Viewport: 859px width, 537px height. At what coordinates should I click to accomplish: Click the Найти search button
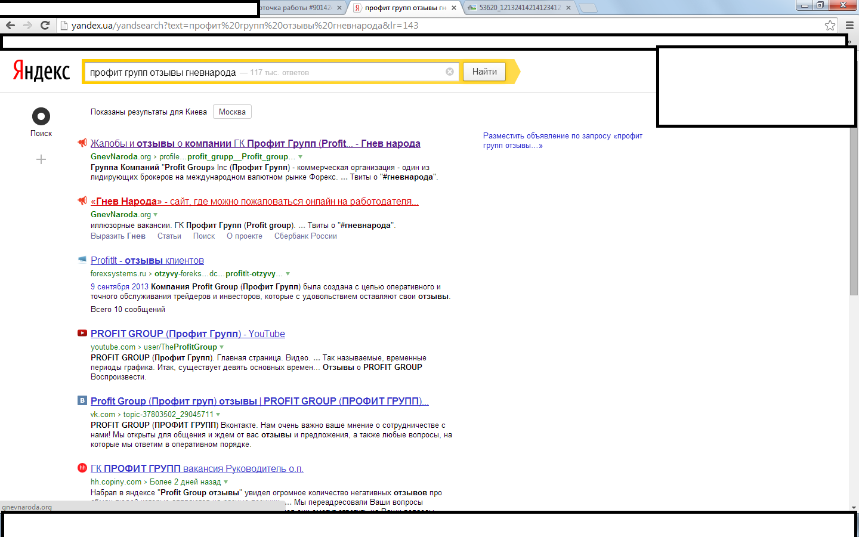(x=484, y=72)
